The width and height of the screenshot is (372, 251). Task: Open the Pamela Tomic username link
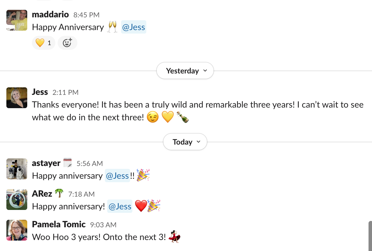(x=59, y=224)
